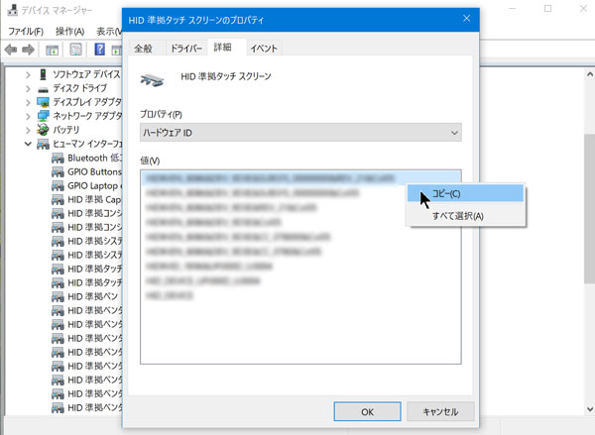
Task: Switch to the ドライバー tab
Action: tap(185, 48)
